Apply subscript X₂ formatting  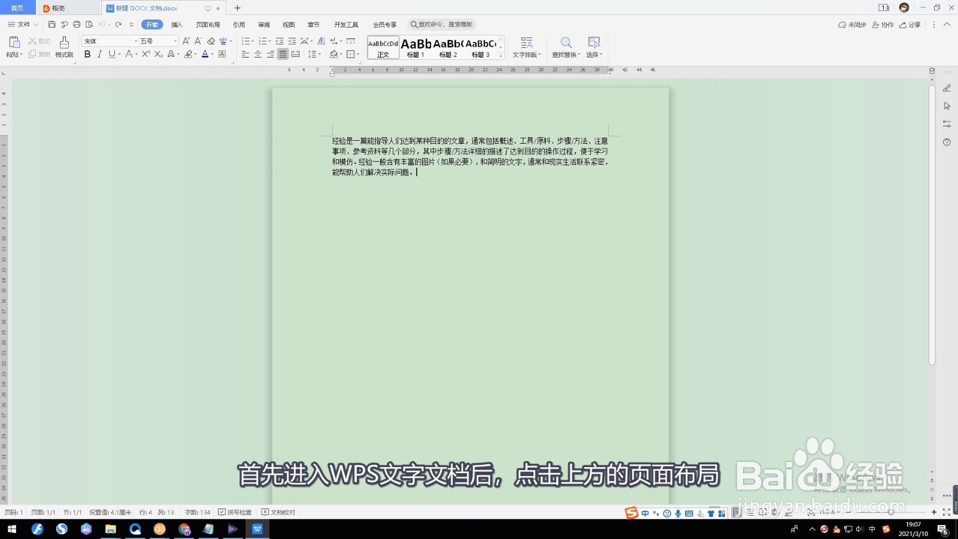[x=158, y=54]
